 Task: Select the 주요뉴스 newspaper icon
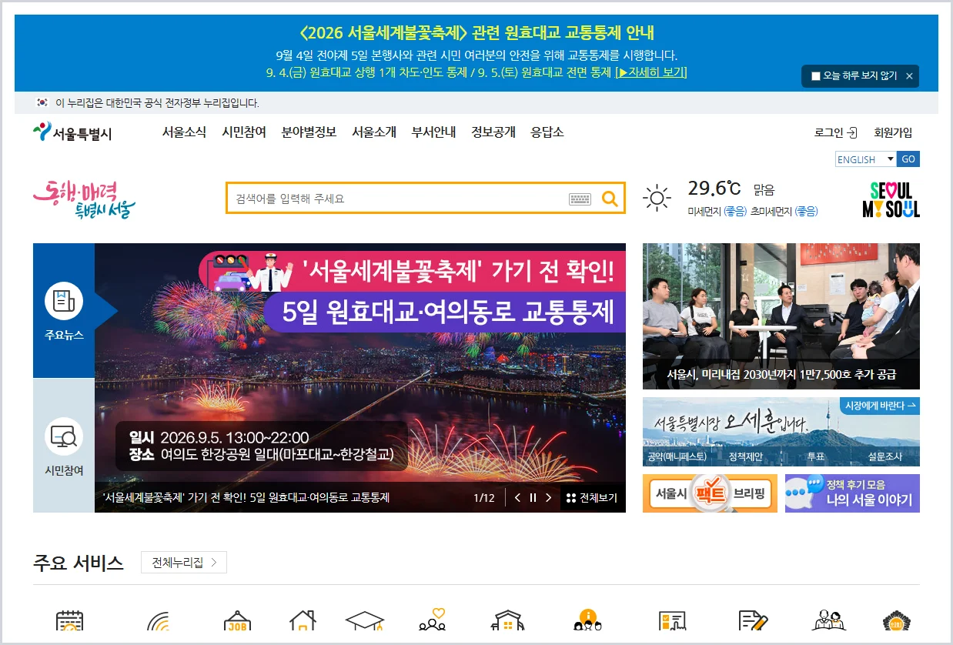(x=63, y=301)
